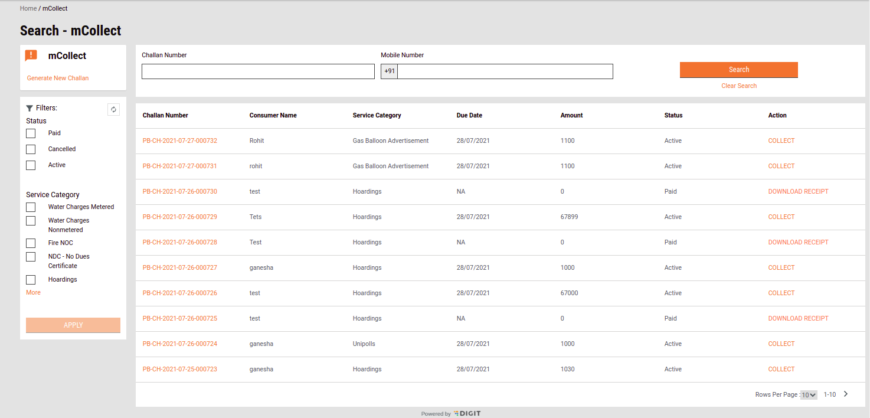Open the Rows Per Page dropdown

pos(809,395)
